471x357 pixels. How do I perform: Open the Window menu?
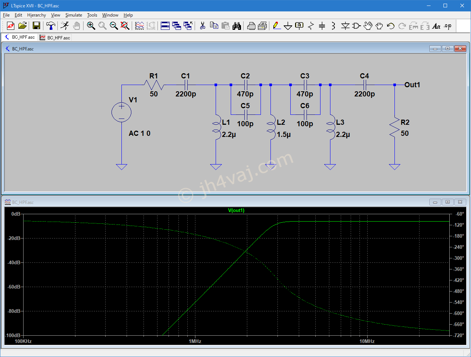(x=110, y=15)
